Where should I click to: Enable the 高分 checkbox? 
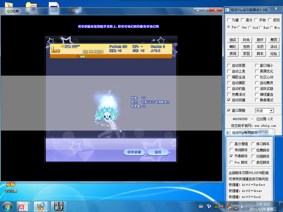pos(243,20)
